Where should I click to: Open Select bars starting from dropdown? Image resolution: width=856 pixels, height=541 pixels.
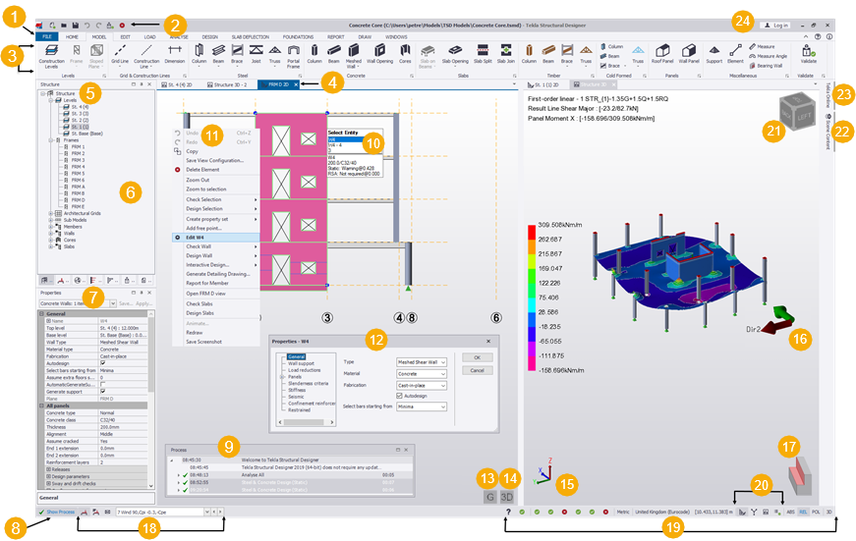pyautogui.click(x=422, y=406)
